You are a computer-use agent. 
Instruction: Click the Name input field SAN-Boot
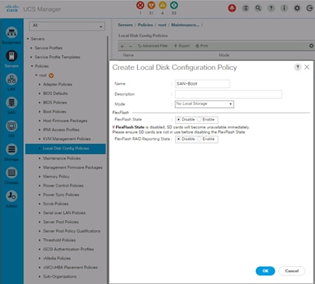point(202,84)
